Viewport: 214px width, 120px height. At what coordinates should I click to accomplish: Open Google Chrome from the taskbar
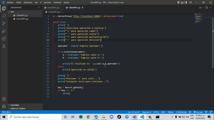point(88,117)
